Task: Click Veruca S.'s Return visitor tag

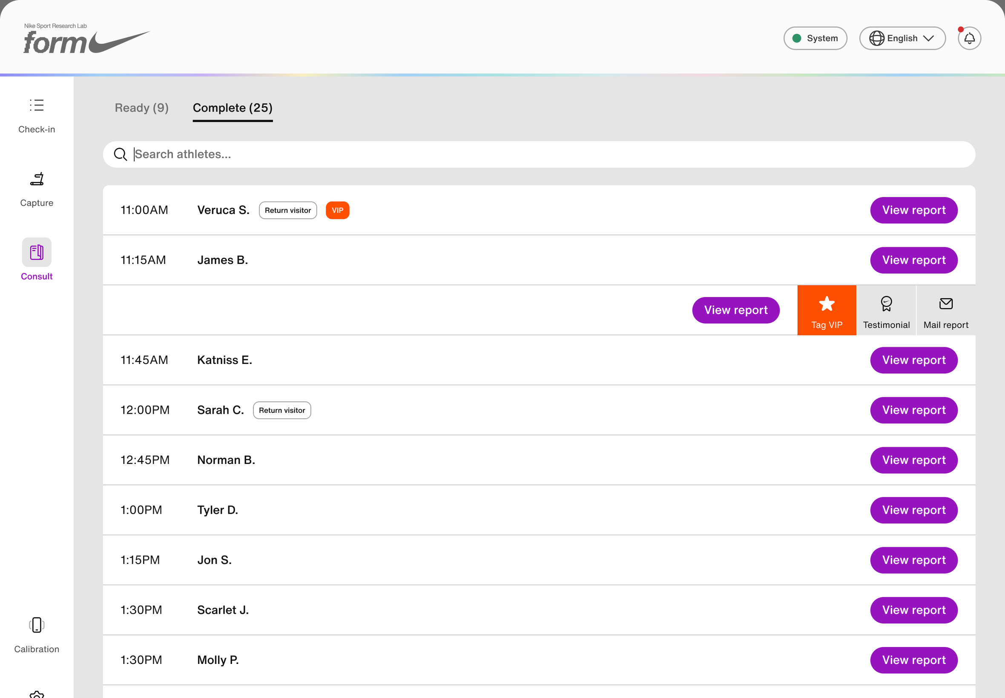Action: [x=288, y=210]
